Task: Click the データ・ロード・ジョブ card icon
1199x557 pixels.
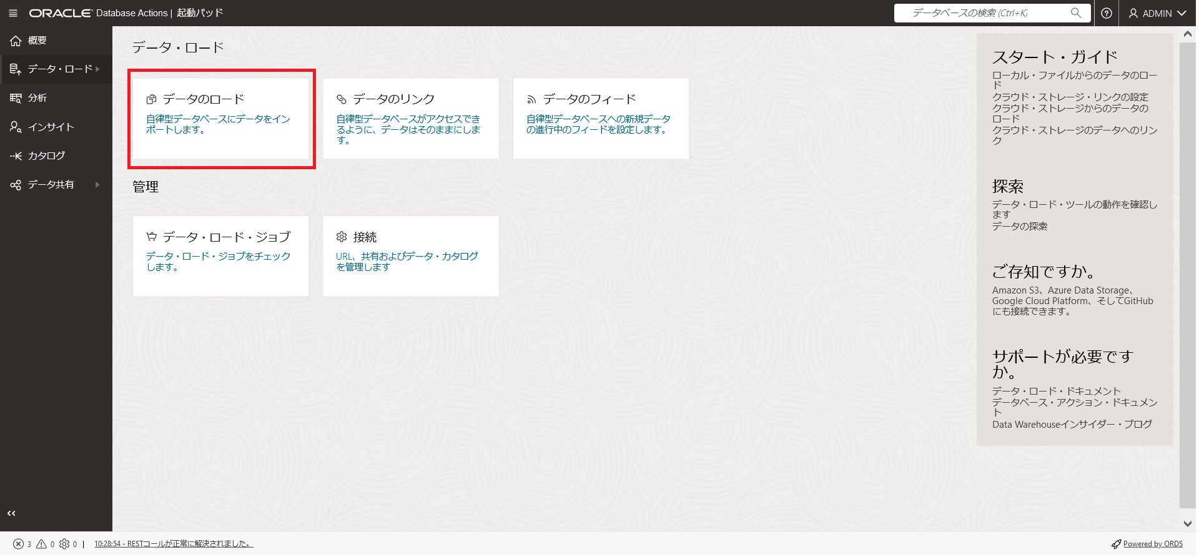Action: pos(151,237)
